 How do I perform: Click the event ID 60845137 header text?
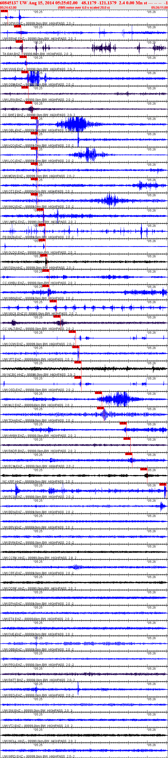(10, 3)
